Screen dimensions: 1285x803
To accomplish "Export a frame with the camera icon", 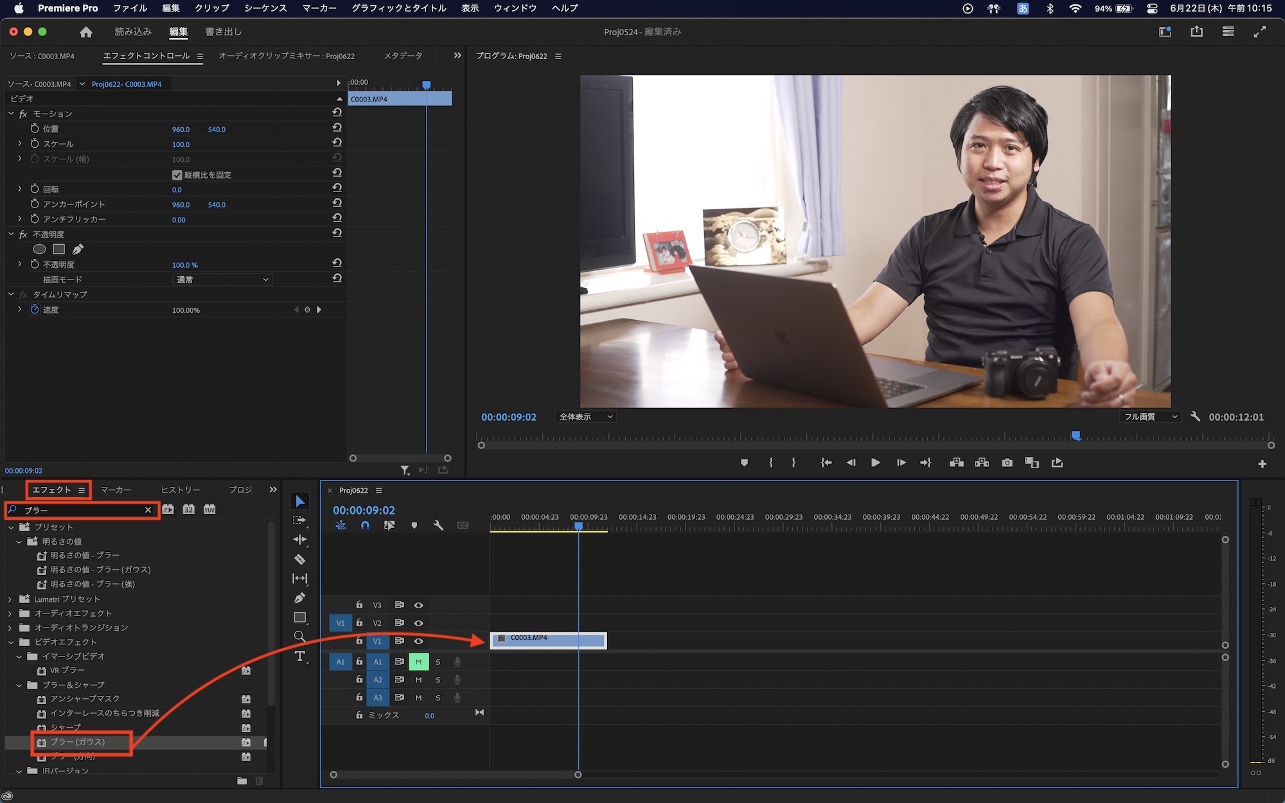I will point(1007,463).
